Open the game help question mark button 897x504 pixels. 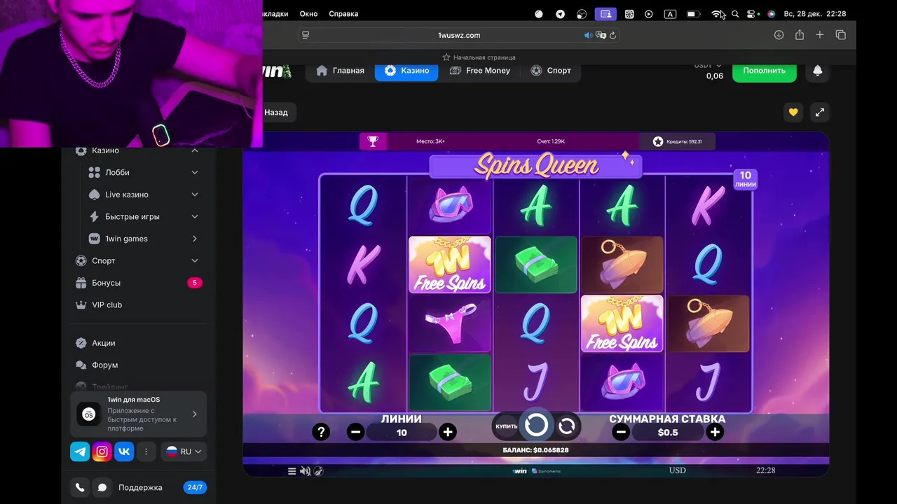tap(321, 432)
